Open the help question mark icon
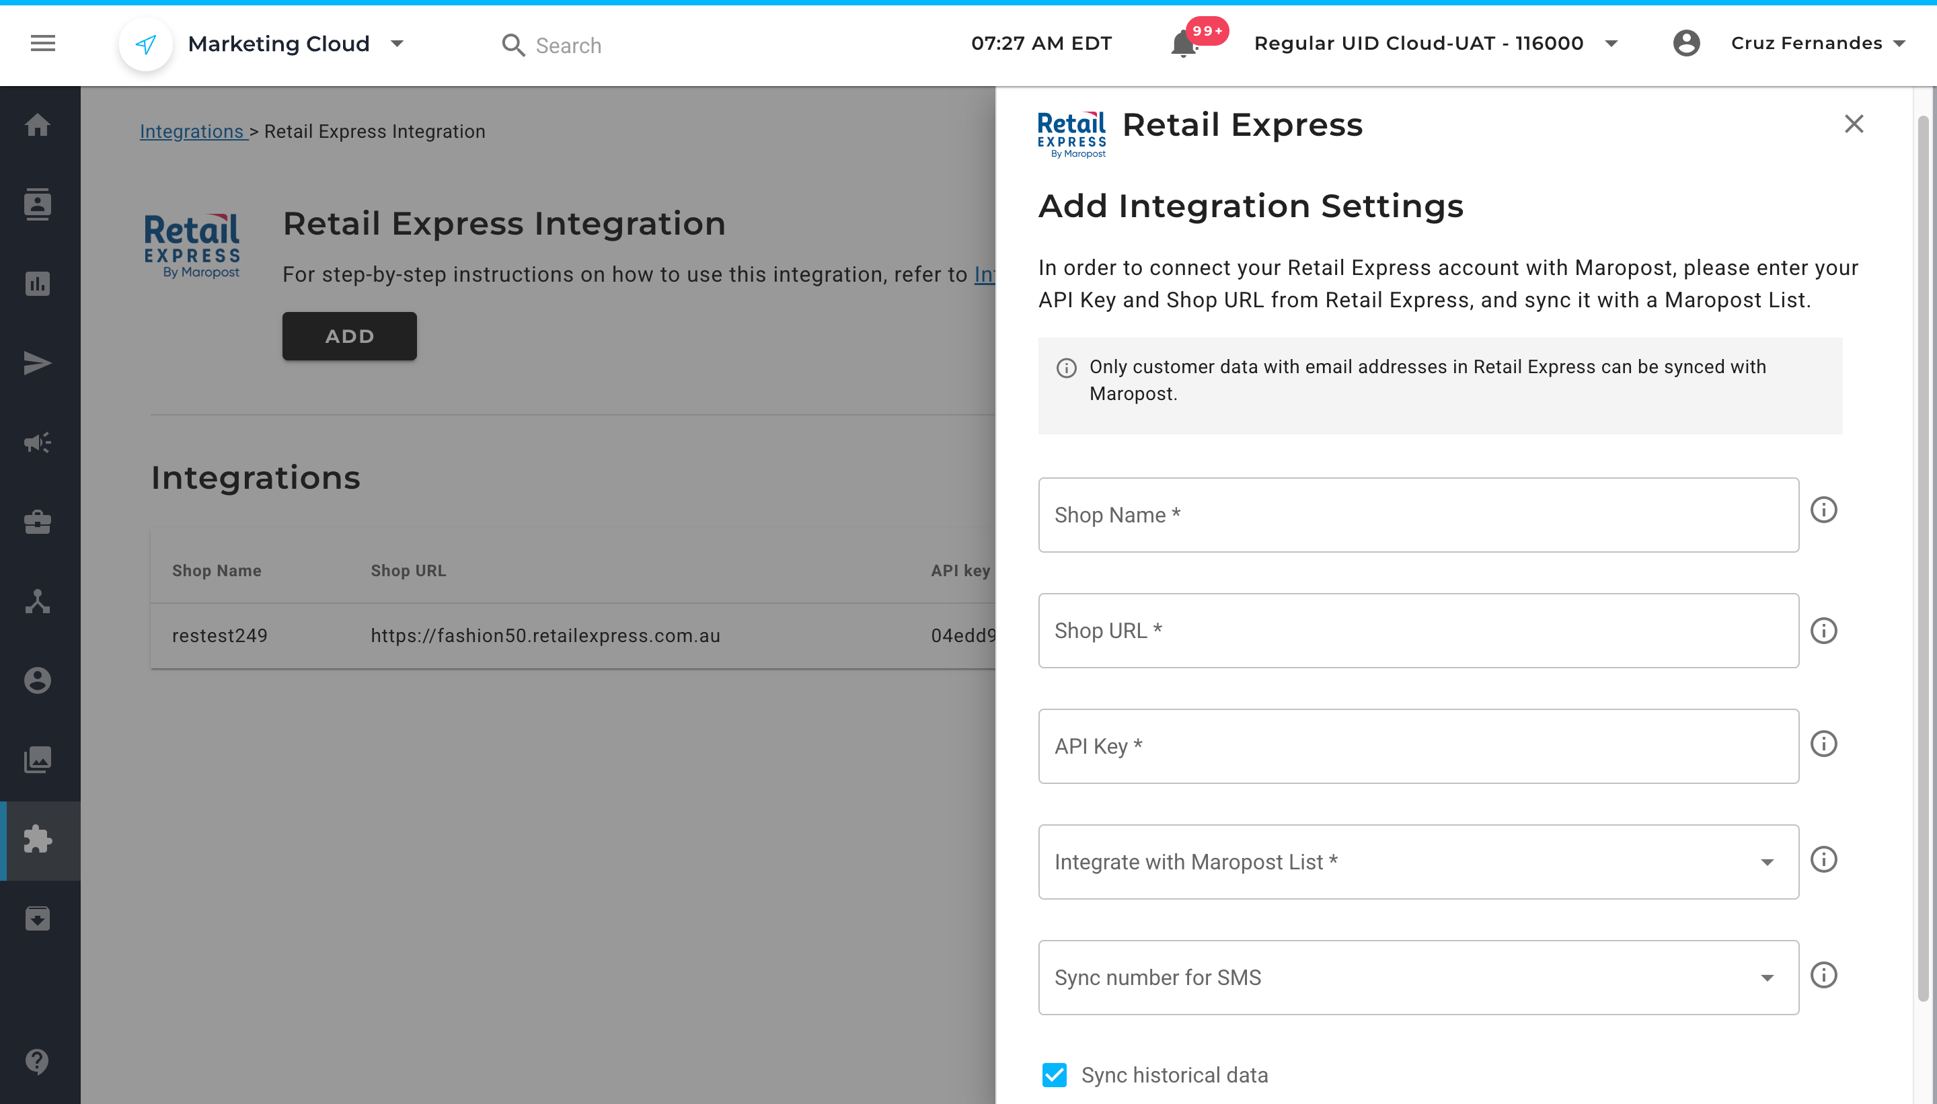This screenshot has width=1937, height=1104. tap(37, 1061)
